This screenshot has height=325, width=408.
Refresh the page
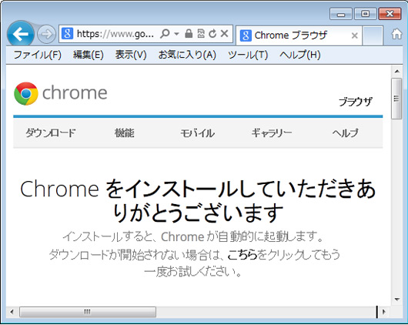point(212,33)
